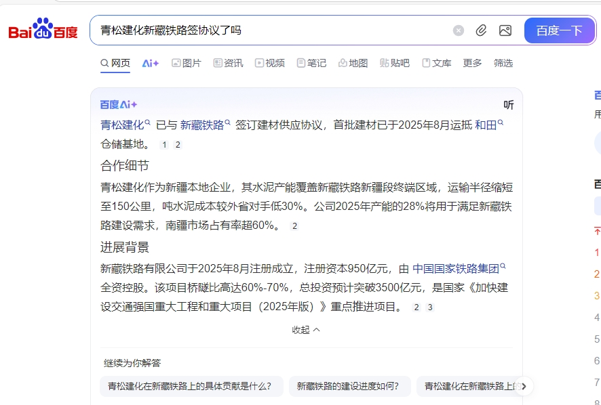Click the 听 listen button
This screenshot has height=405, width=601.
coord(509,105)
